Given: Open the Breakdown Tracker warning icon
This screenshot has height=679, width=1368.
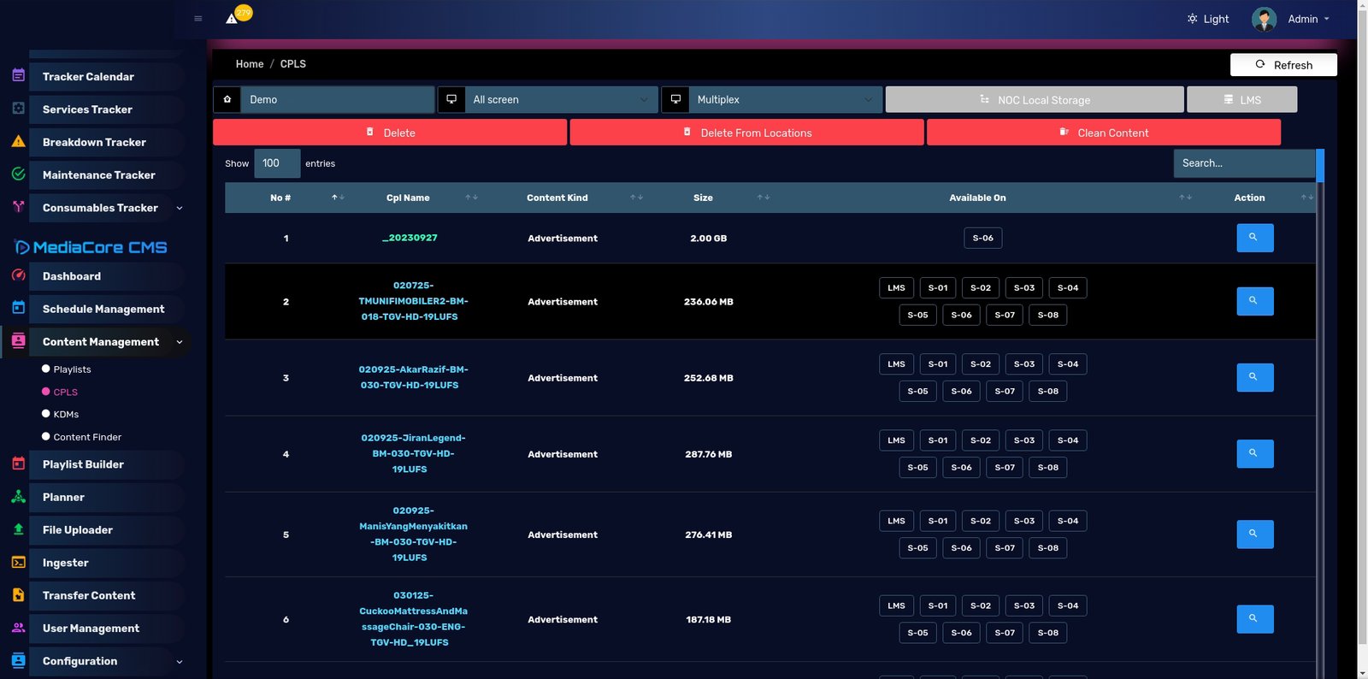Looking at the screenshot, I should [x=18, y=142].
